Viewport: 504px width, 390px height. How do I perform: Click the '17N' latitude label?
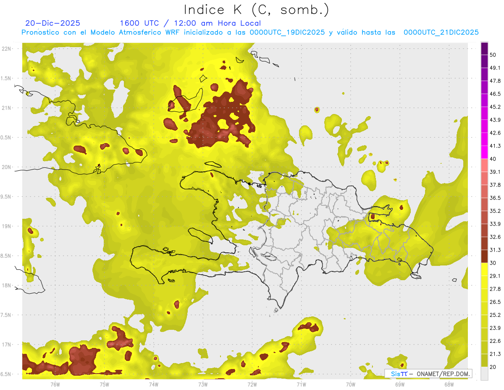point(7,345)
